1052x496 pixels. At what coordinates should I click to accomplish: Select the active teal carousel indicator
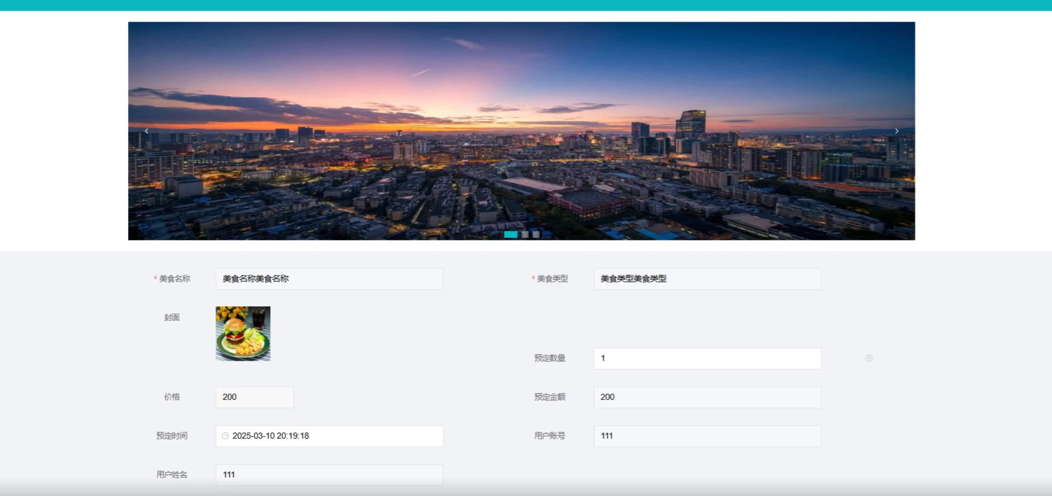[510, 234]
